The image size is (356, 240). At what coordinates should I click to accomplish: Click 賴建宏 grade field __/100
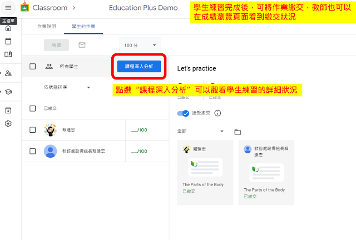click(x=139, y=130)
